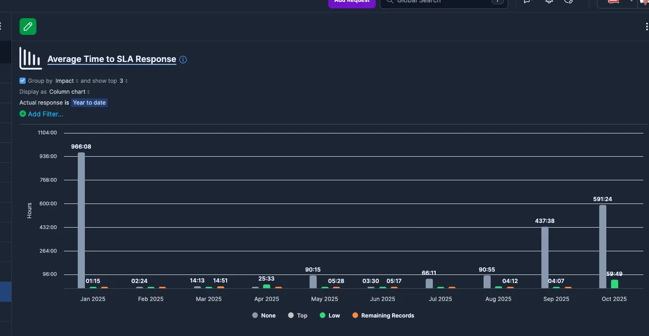Click the search magnifier icon

(x=390, y=1)
